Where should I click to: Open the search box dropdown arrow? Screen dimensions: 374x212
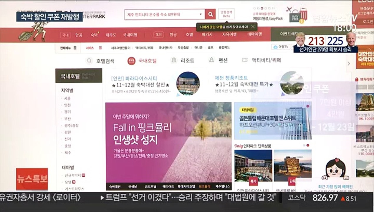pyautogui.click(x=201, y=14)
